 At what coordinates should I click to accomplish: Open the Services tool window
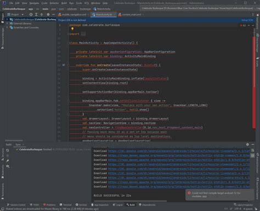[81, 205]
